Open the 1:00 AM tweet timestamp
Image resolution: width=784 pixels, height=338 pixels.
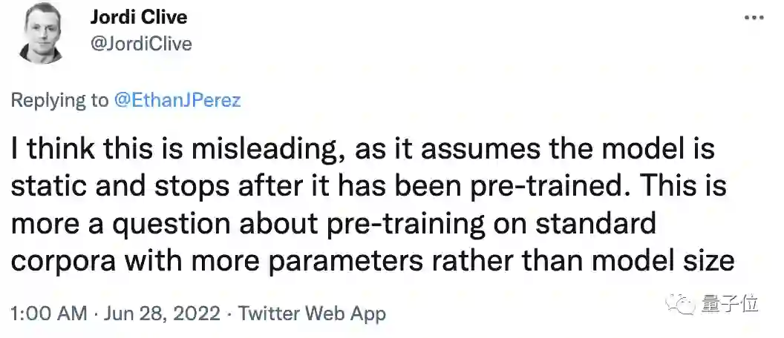(48, 314)
